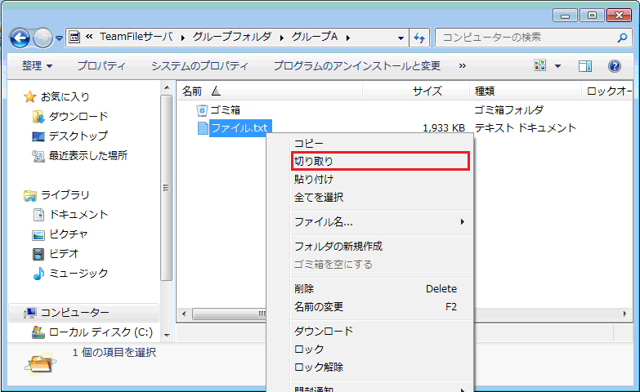Click the Back navigation arrow button
The height and width of the screenshot is (392, 640).
coord(20,38)
